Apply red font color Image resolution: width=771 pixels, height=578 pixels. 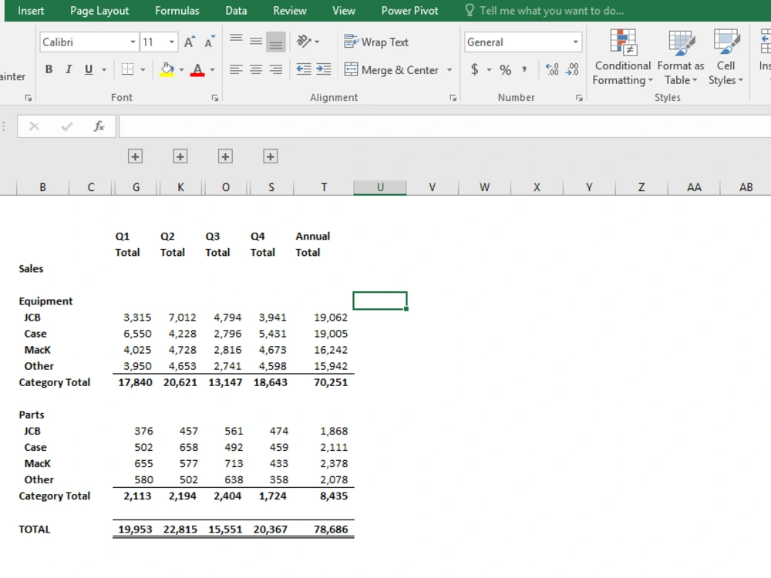pos(197,69)
